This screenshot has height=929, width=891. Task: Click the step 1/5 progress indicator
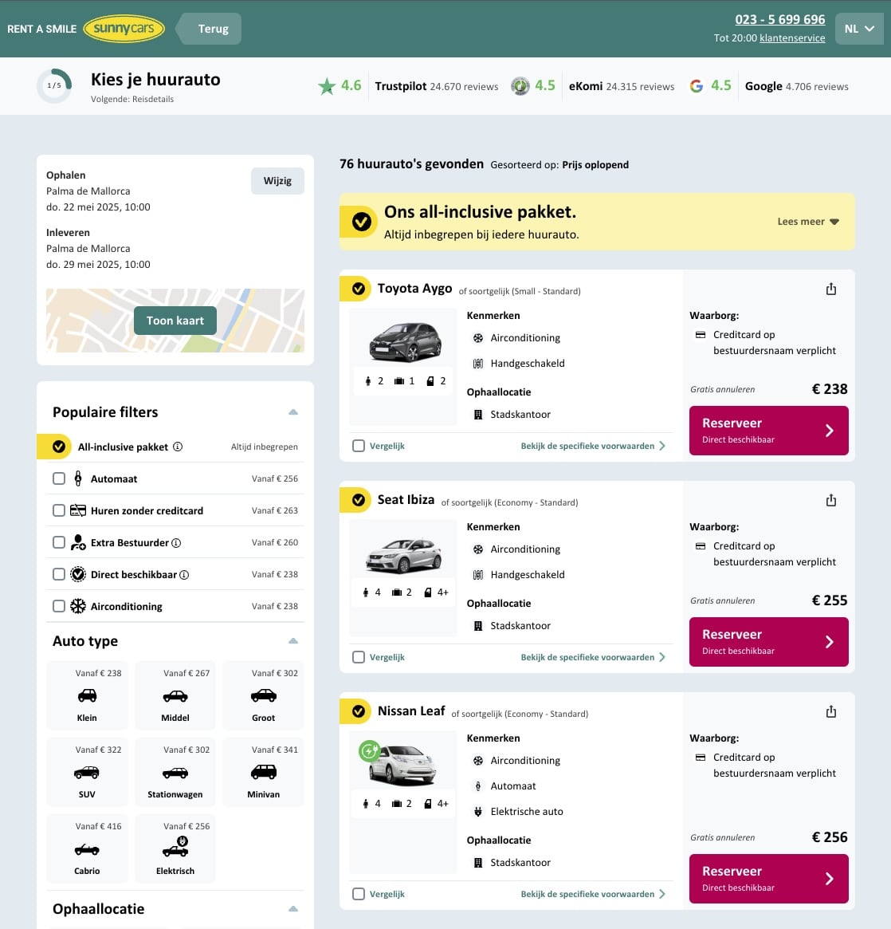click(x=54, y=85)
